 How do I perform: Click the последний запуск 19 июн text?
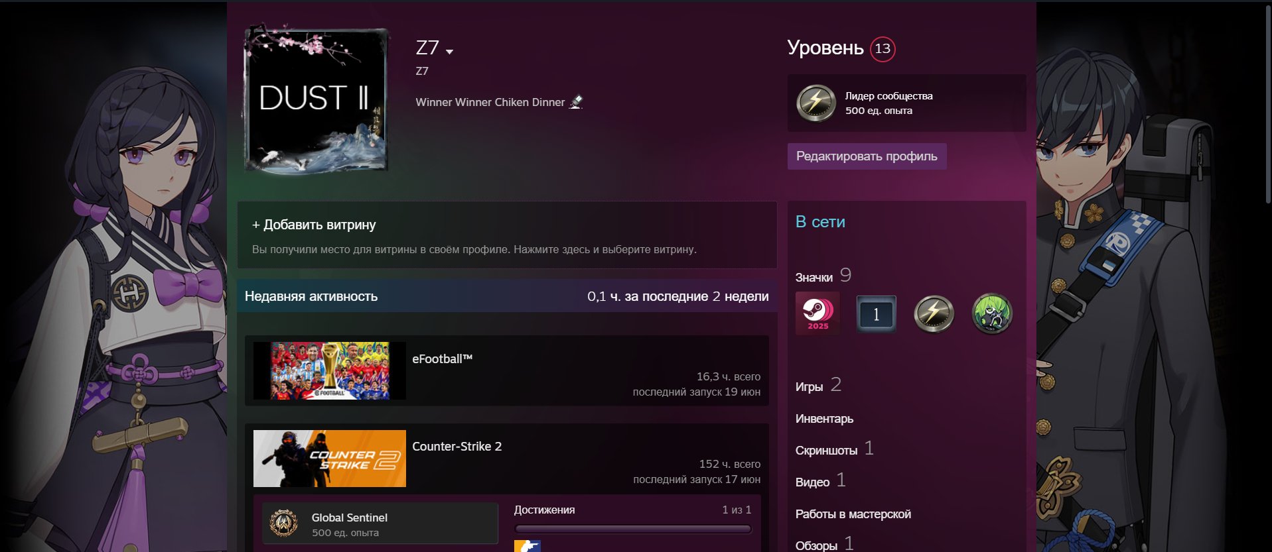pos(697,392)
